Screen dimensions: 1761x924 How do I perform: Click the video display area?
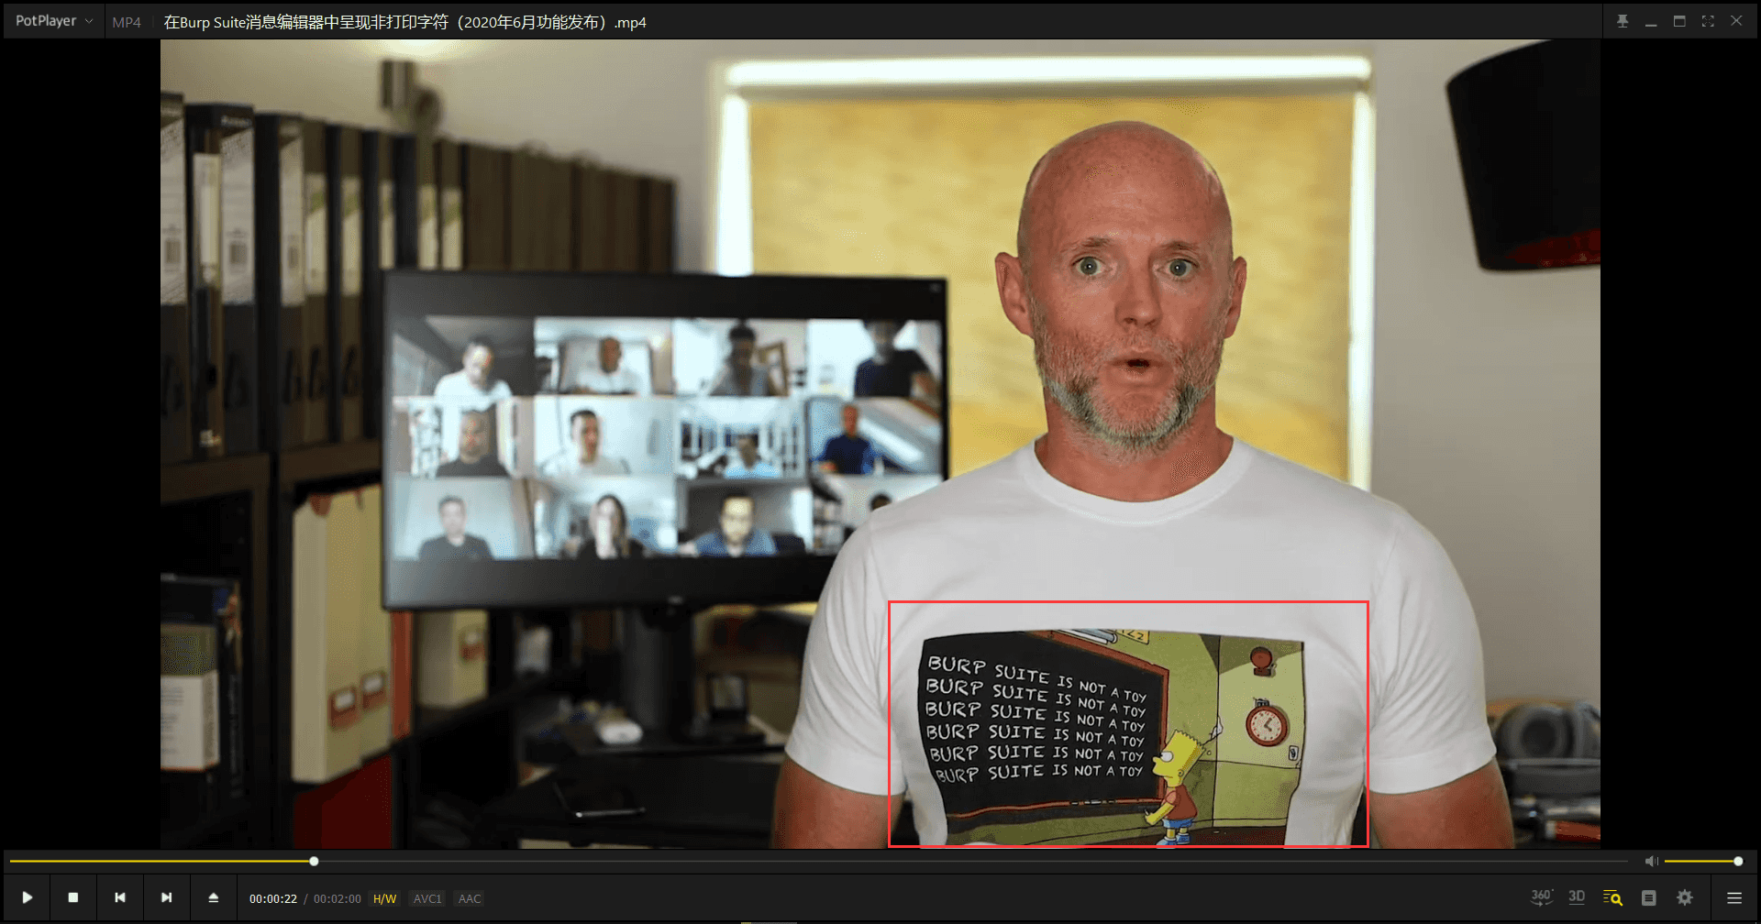click(880, 444)
